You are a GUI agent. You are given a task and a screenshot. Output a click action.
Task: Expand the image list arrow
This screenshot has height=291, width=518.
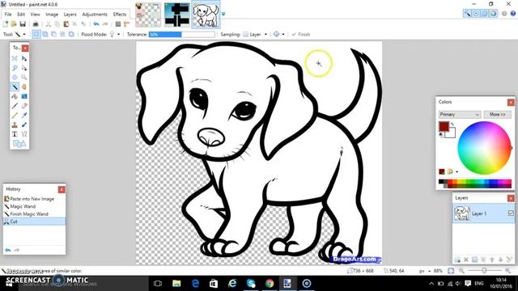pos(223,14)
